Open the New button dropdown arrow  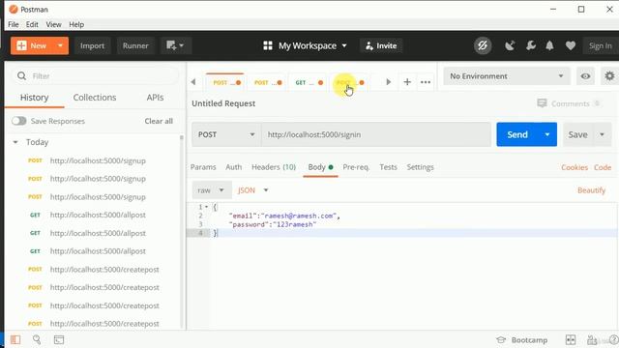[60, 45]
